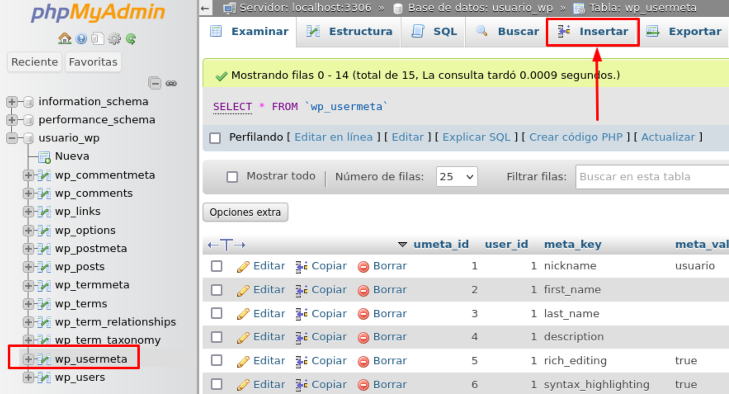Click the settings gear icon in sidebar

pyautogui.click(x=114, y=39)
